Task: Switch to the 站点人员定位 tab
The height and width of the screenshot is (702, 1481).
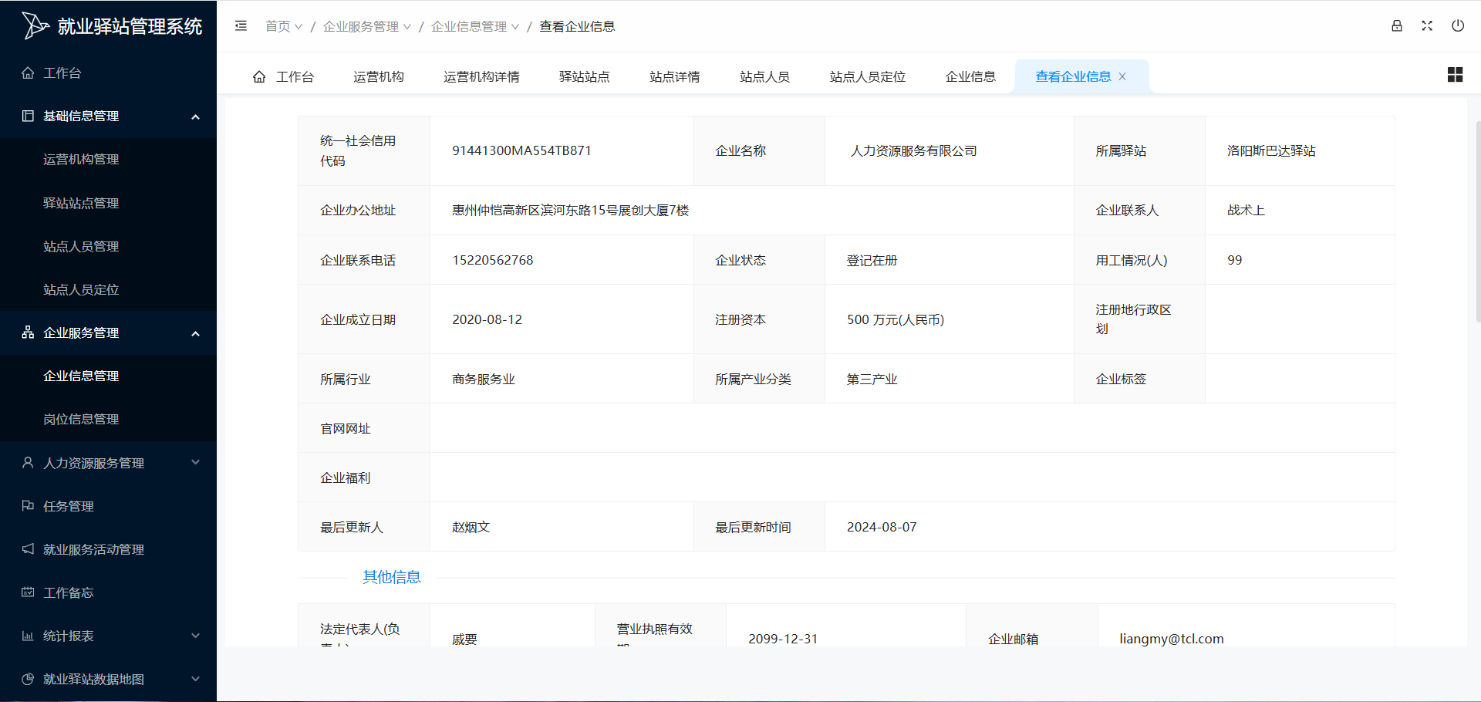Action: (868, 76)
